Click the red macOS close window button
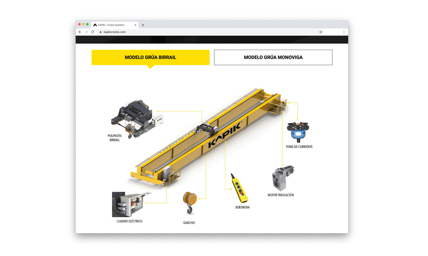428x256 pixels. (x=79, y=24)
